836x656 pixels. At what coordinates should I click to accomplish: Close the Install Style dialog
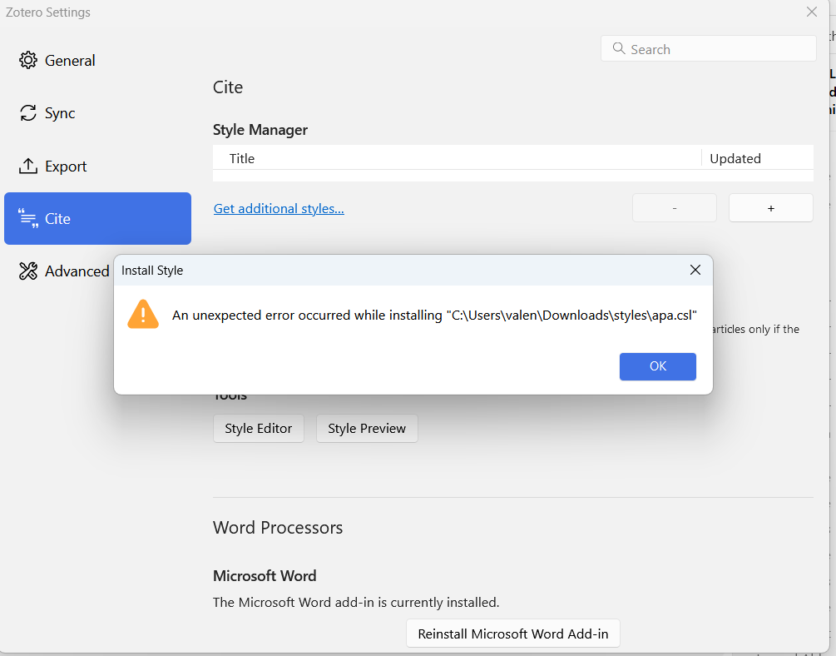point(695,270)
